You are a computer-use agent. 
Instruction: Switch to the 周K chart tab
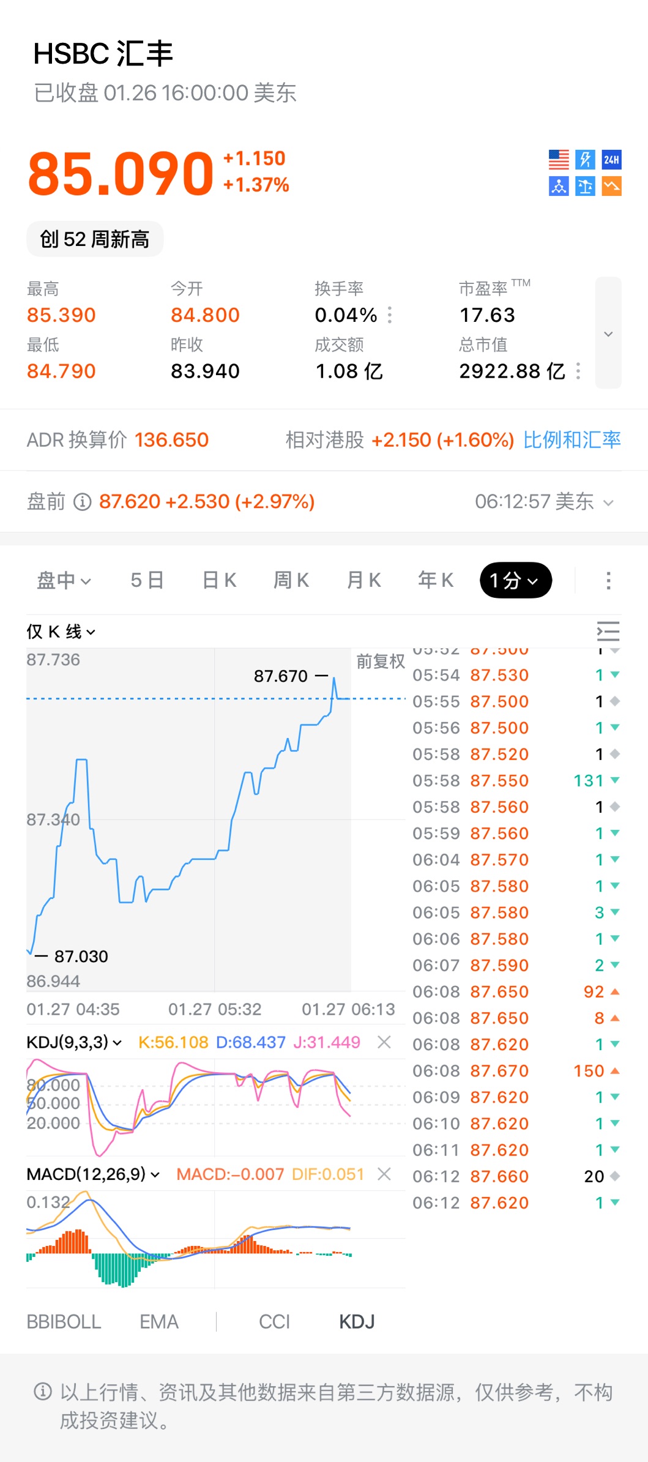[291, 580]
